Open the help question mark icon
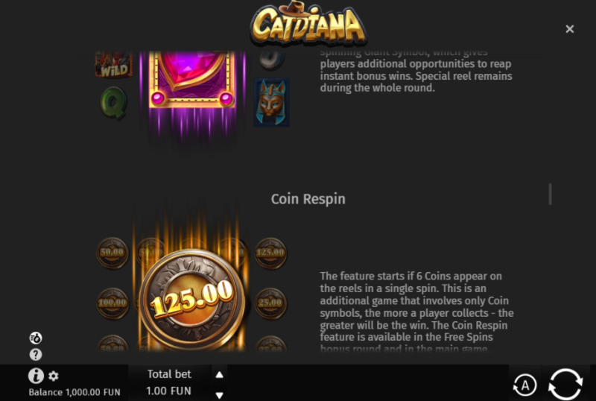The height and width of the screenshot is (401, 596). (x=36, y=355)
